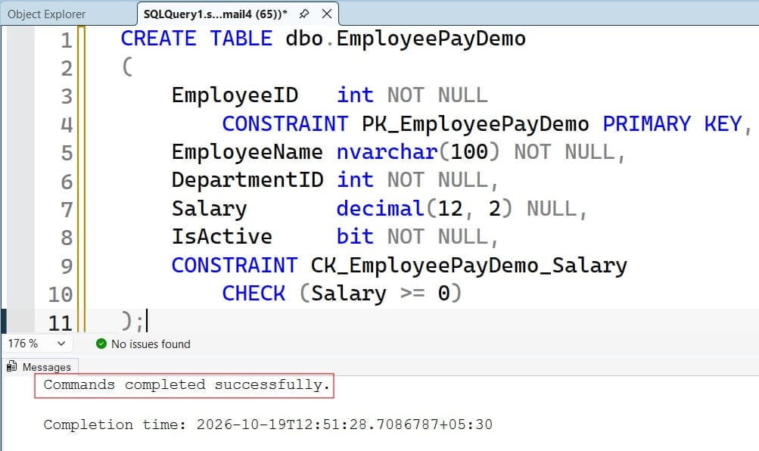Image resolution: width=759 pixels, height=451 pixels.
Task: Click line number 7 in the gutter
Action: (x=67, y=210)
